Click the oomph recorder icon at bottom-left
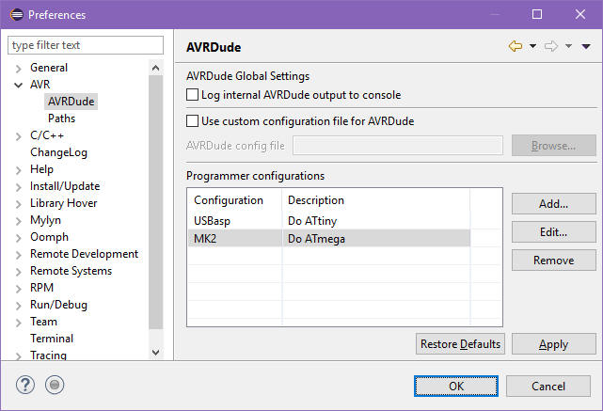This screenshot has width=603, height=411. click(55, 385)
